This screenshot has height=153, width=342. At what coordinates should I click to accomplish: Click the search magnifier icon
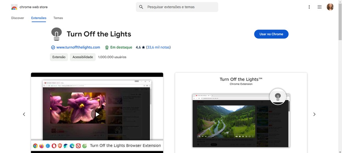pos(141,7)
